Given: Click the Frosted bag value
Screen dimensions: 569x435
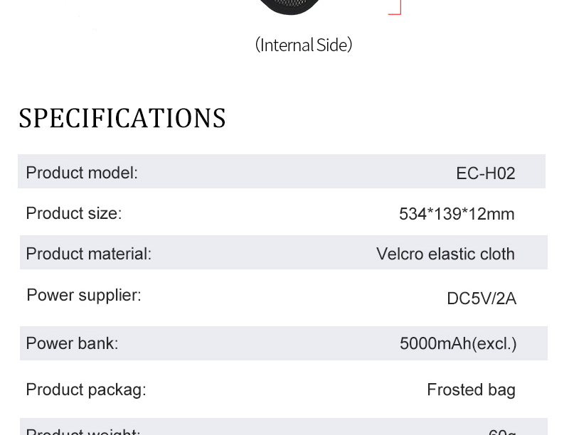Looking at the screenshot, I should pyautogui.click(x=471, y=390).
